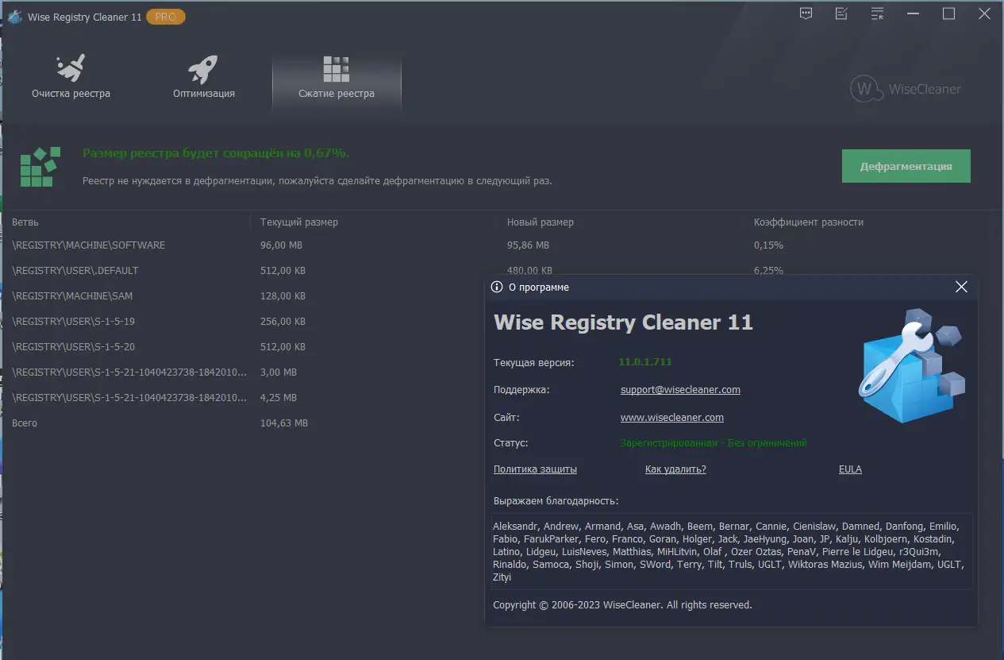This screenshot has width=1004, height=660.
Task: Click the green registry blocks icon
Action: pyautogui.click(x=38, y=166)
